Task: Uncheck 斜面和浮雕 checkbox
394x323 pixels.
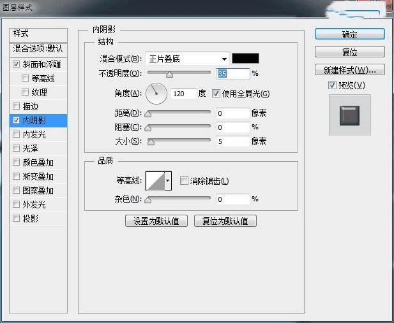Action: point(16,64)
